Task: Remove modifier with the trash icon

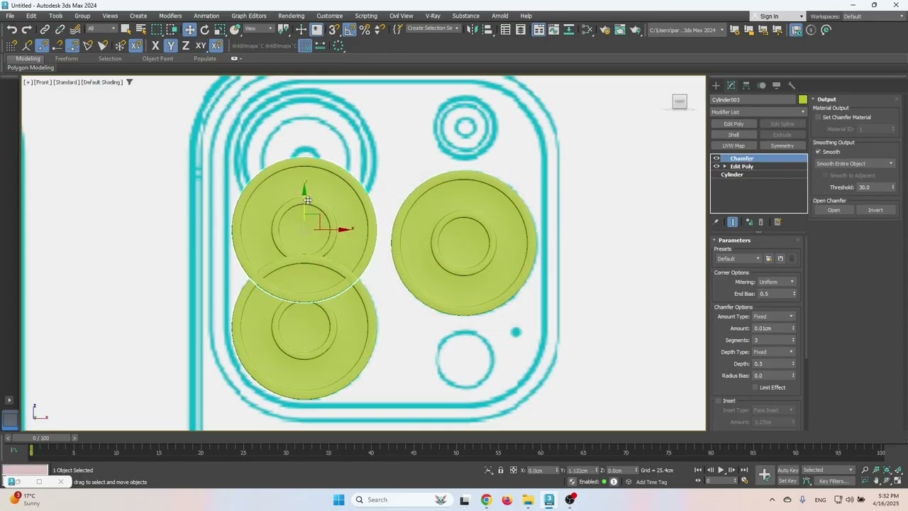Action: 760,222
